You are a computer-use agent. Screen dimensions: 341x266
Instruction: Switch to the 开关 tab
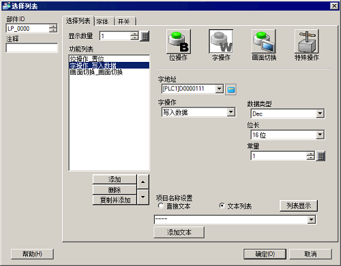[x=125, y=22]
